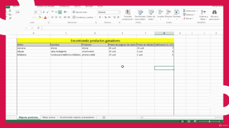Open Alineación dialog launcher
This screenshot has width=229, height=128.
tap(96, 22)
